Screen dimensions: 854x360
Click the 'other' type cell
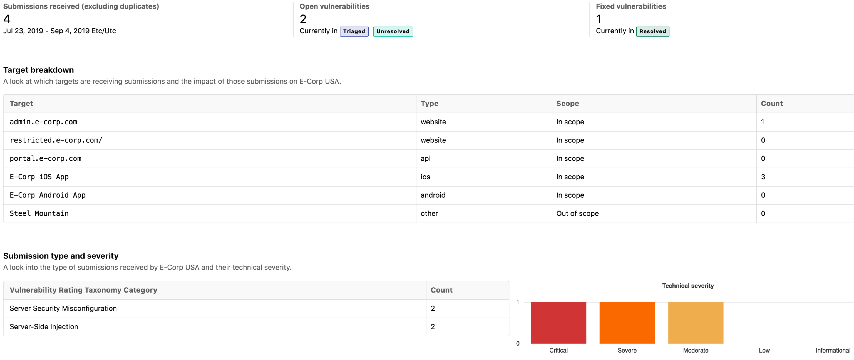pyautogui.click(x=484, y=213)
